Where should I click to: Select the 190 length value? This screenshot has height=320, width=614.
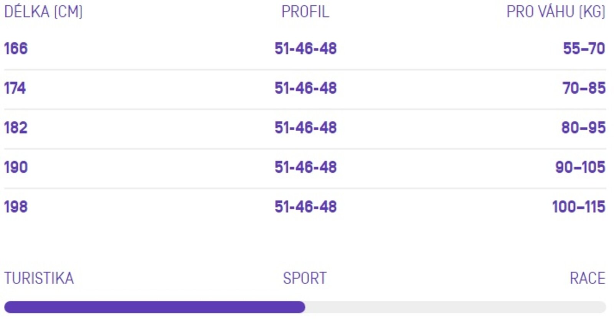pos(16,167)
